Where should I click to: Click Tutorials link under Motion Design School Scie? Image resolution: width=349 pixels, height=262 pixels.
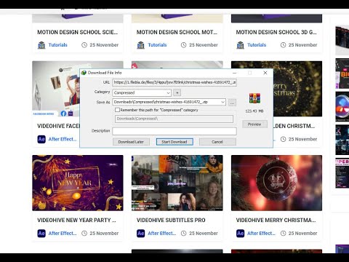coord(57,45)
